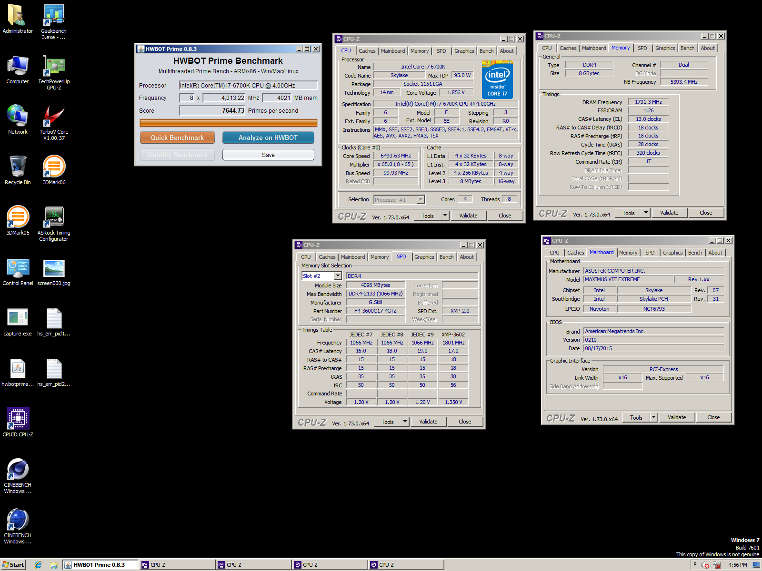Open the Recycle Bin
Viewport: 762px width, 571px height.
click(x=18, y=170)
